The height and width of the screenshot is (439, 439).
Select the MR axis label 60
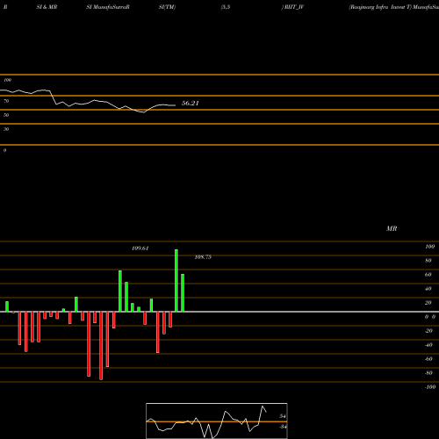pyautogui.click(x=428, y=275)
